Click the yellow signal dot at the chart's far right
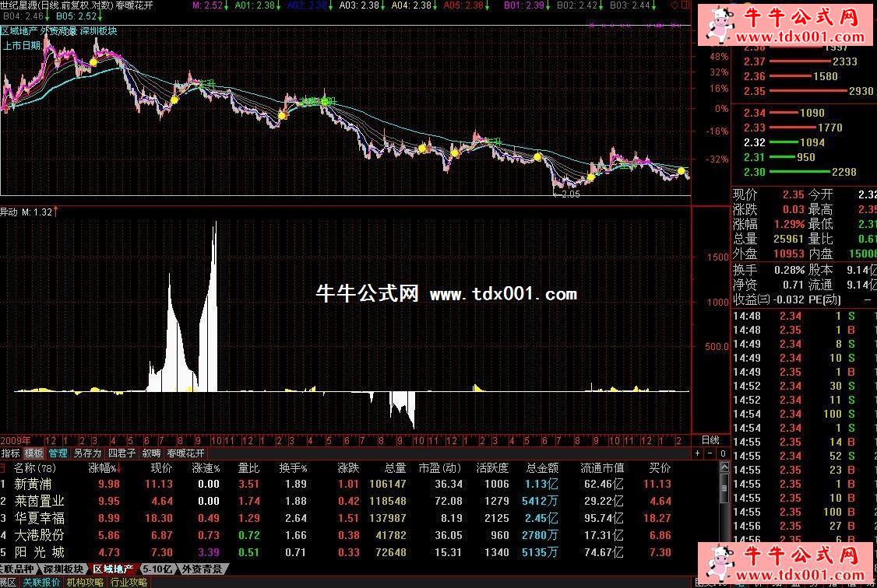Screen dimensions: 877x588 pyautogui.click(x=682, y=170)
